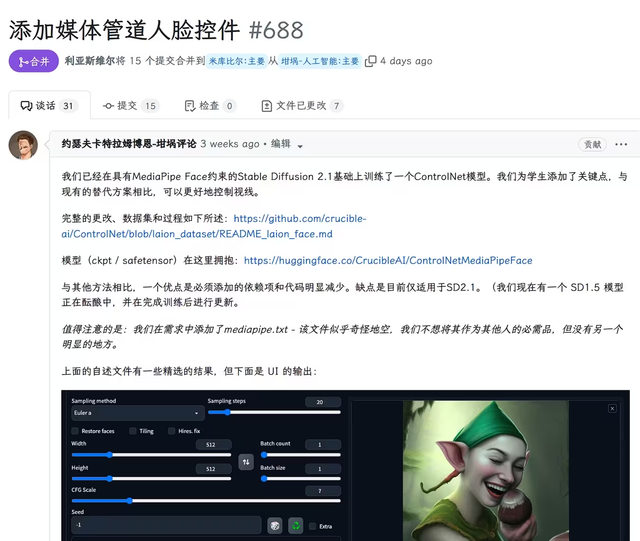Click the purple 合并 merged status badge

[34, 62]
